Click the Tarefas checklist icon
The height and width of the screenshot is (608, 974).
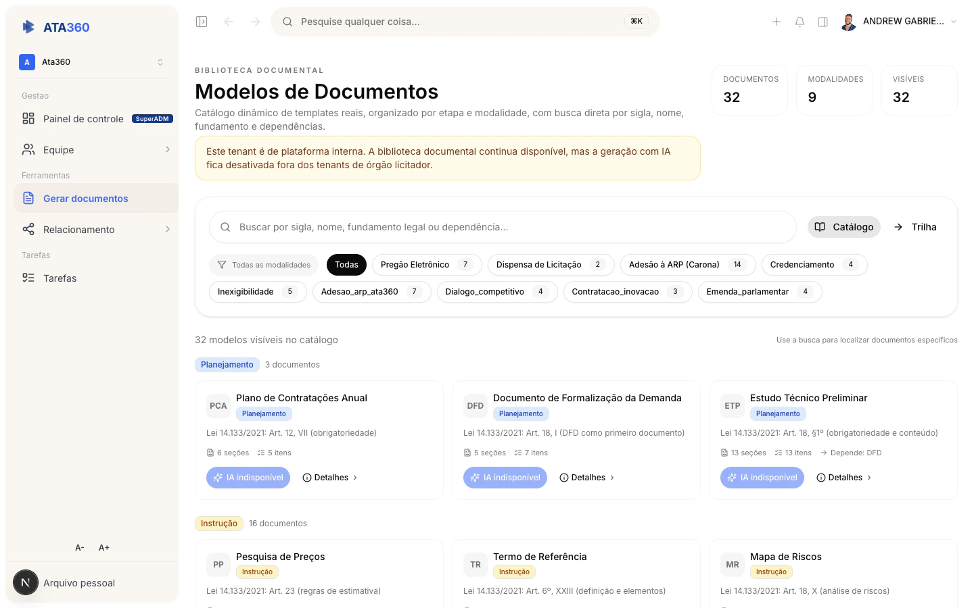coord(28,278)
